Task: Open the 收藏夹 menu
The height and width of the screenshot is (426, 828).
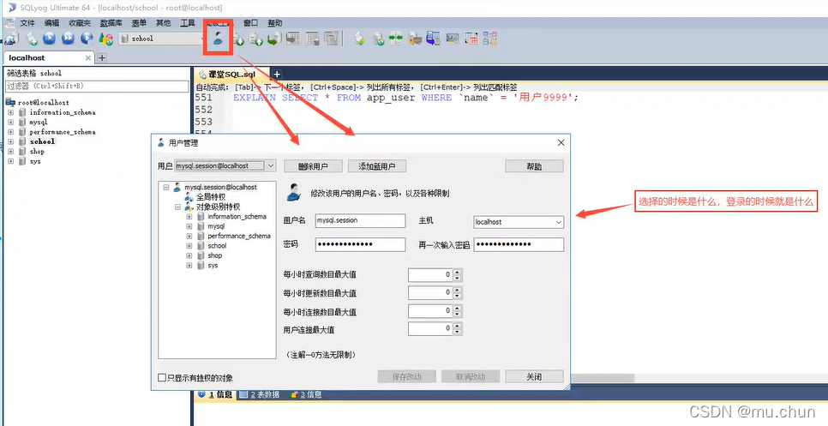Action: pyautogui.click(x=80, y=23)
